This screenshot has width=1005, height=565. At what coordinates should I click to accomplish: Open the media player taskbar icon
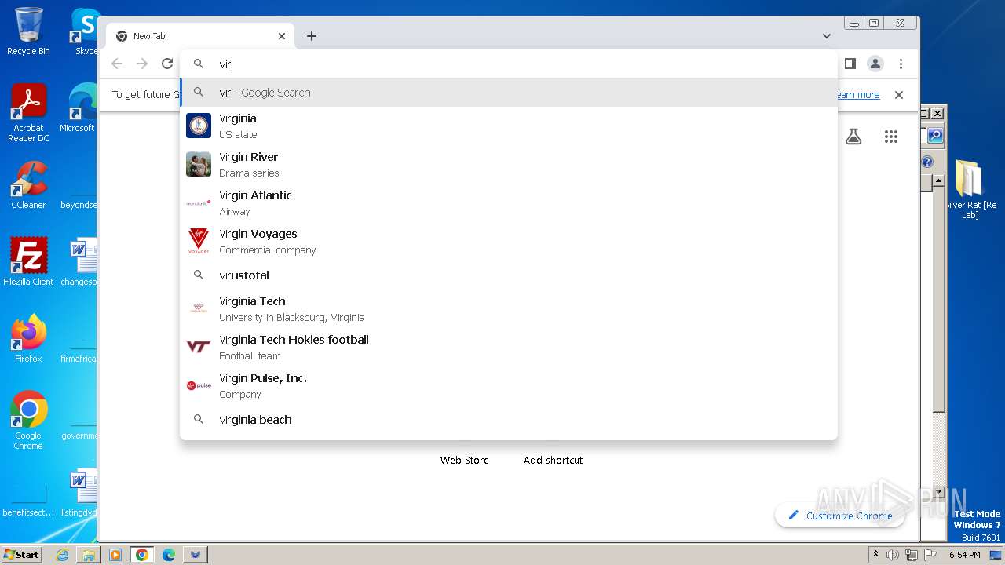tap(115, 555)
